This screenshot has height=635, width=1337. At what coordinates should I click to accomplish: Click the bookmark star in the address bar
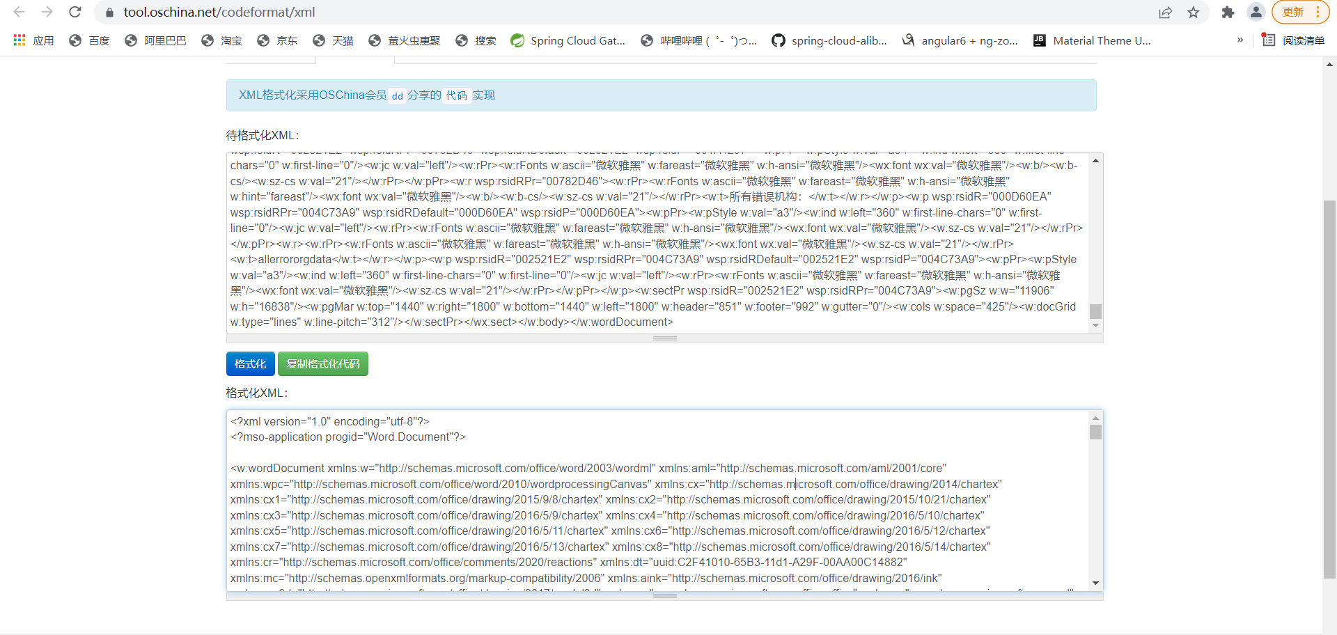point(1194,13)
